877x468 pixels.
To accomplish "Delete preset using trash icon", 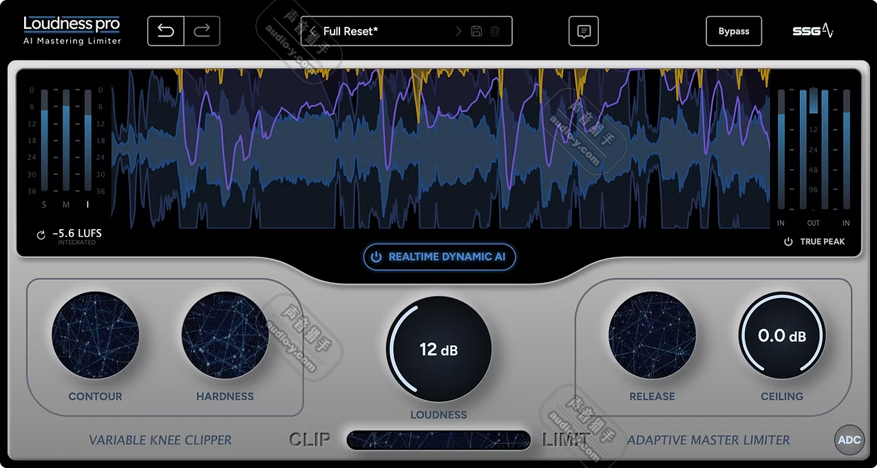I will [495, 31].
